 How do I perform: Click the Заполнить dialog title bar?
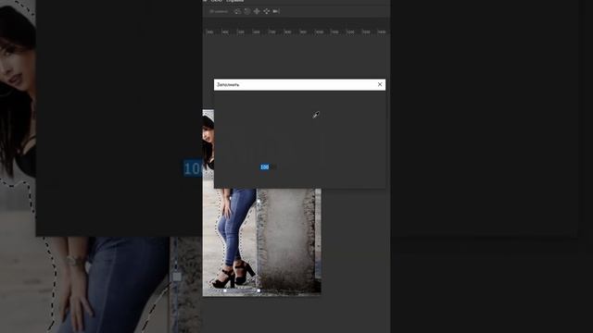coord(299,84)
